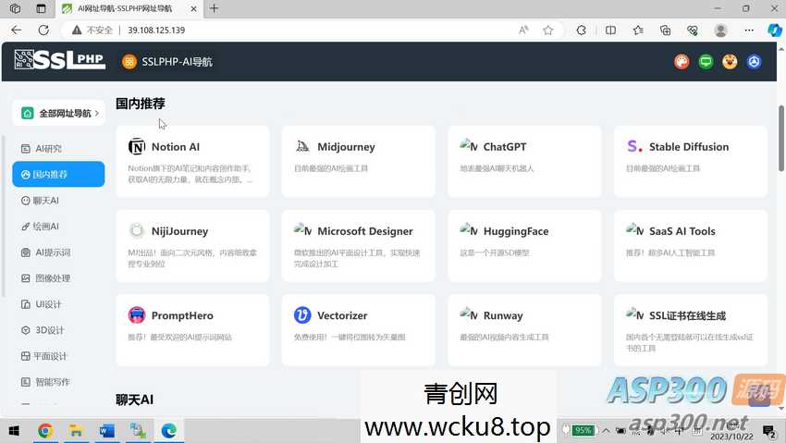Open the SaaS AI Tools card

[x=690, y=246]
